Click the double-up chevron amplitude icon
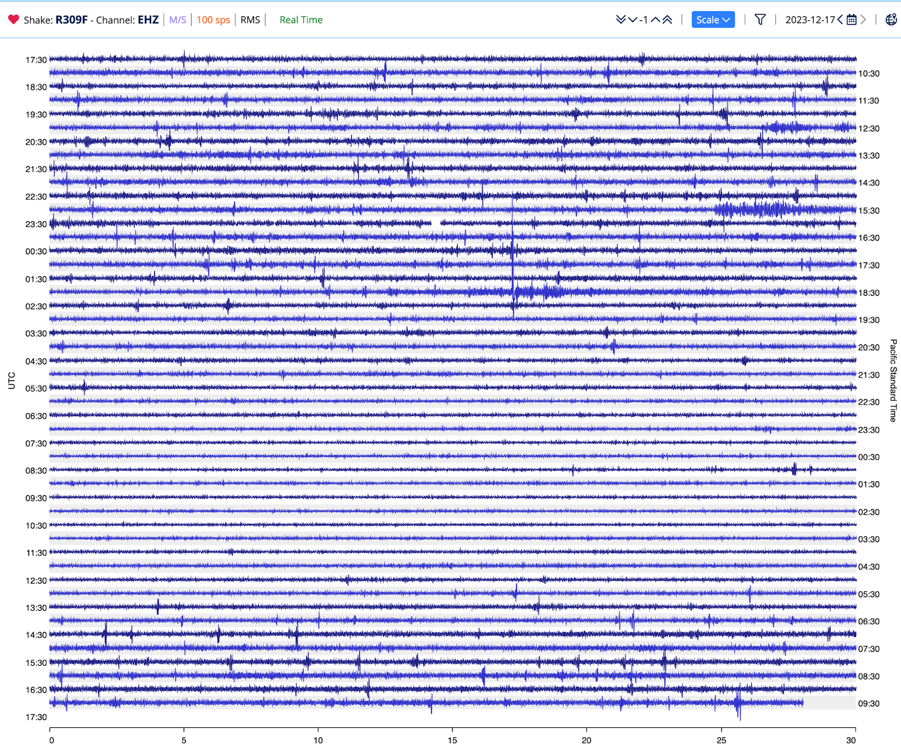The image size is (901, 747). (667, 20)
